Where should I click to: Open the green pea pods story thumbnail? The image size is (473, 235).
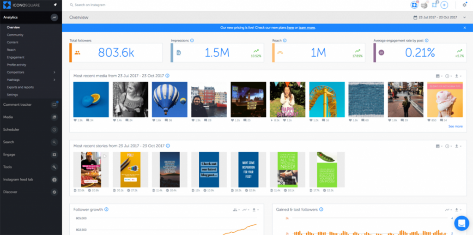pos(327,169)
